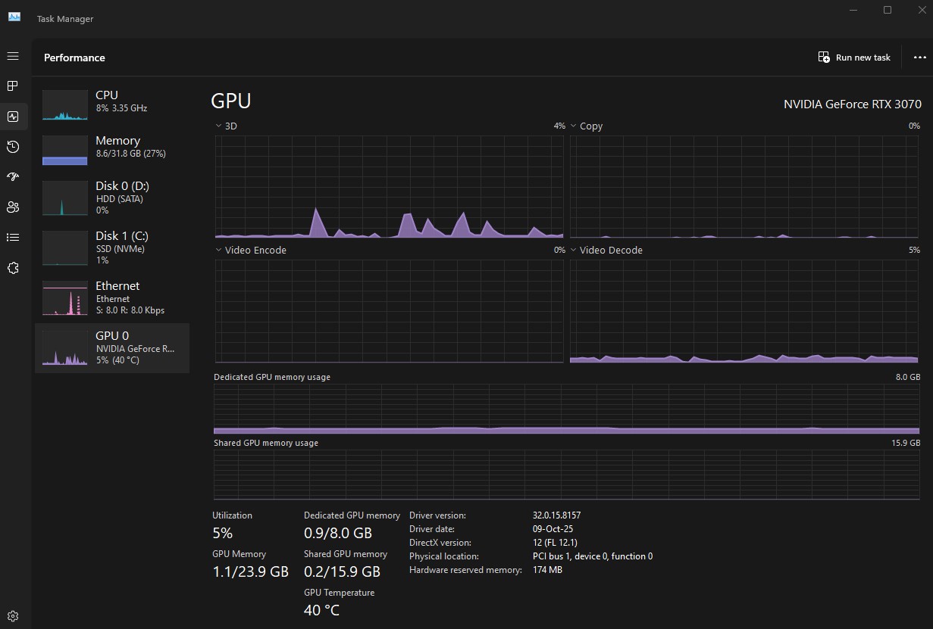Open the Services page icon
The height and width of the screenshot is (629, 933).
[13, 268]
